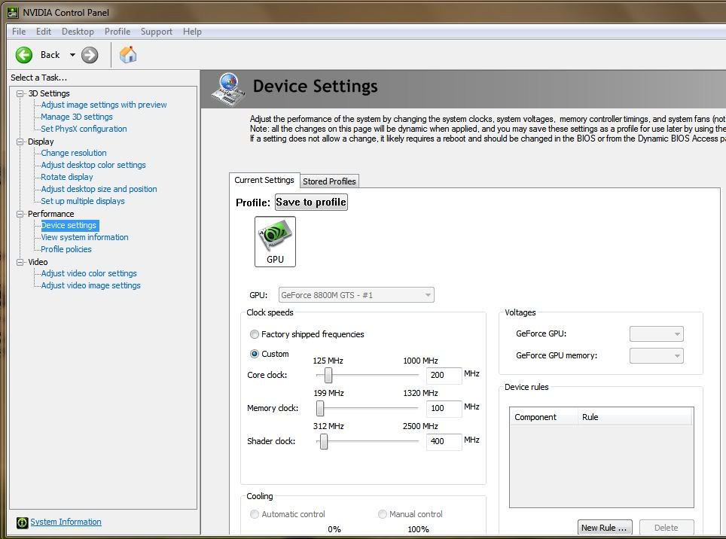
Task: Click the Save to profile button
Action: tap(311, 203)
